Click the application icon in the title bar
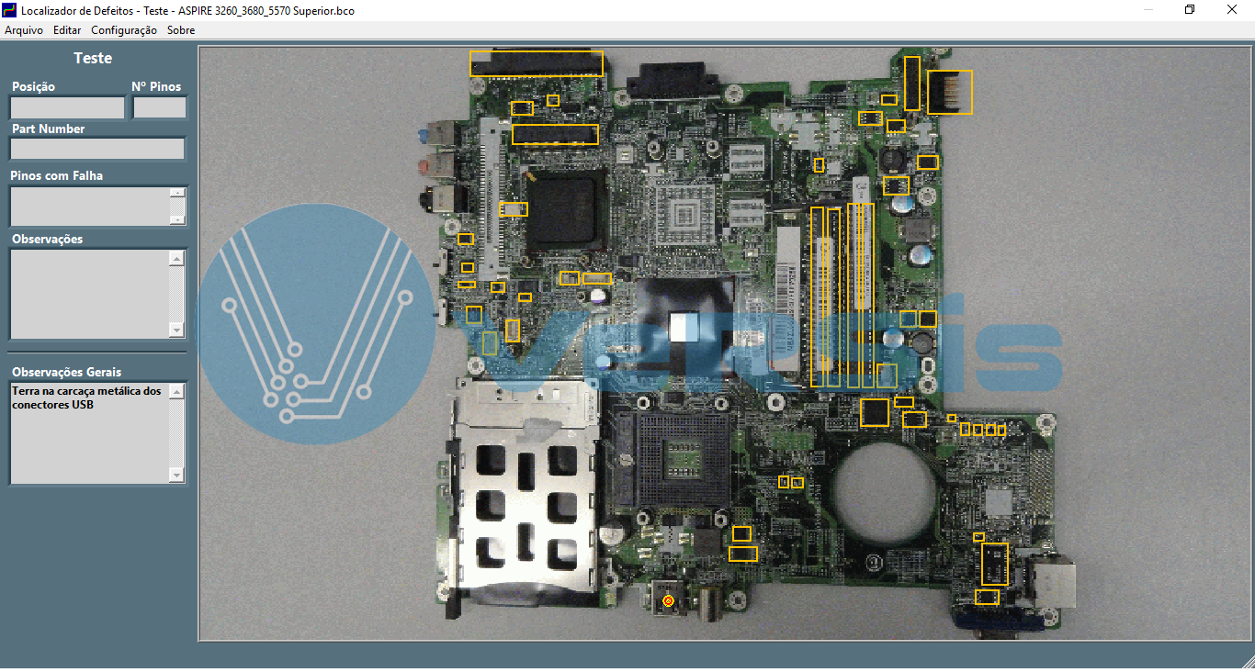Screen dimensions: 1255x672 [x=10, y=10]
